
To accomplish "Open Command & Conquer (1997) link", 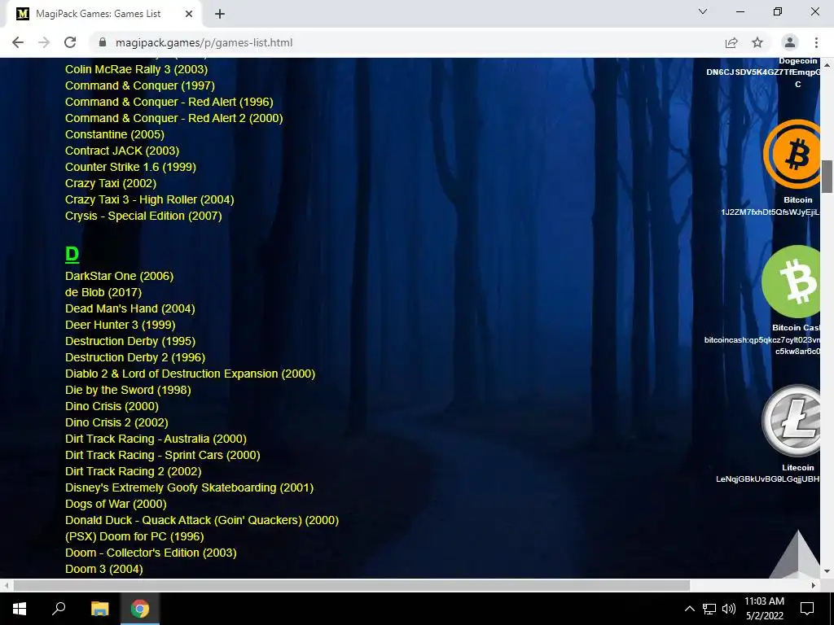I will pos(140,85).
